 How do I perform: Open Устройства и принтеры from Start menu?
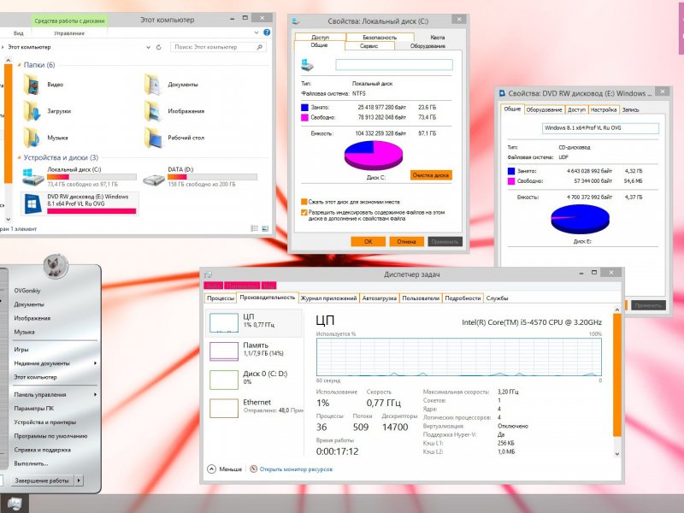click(45, 422)
